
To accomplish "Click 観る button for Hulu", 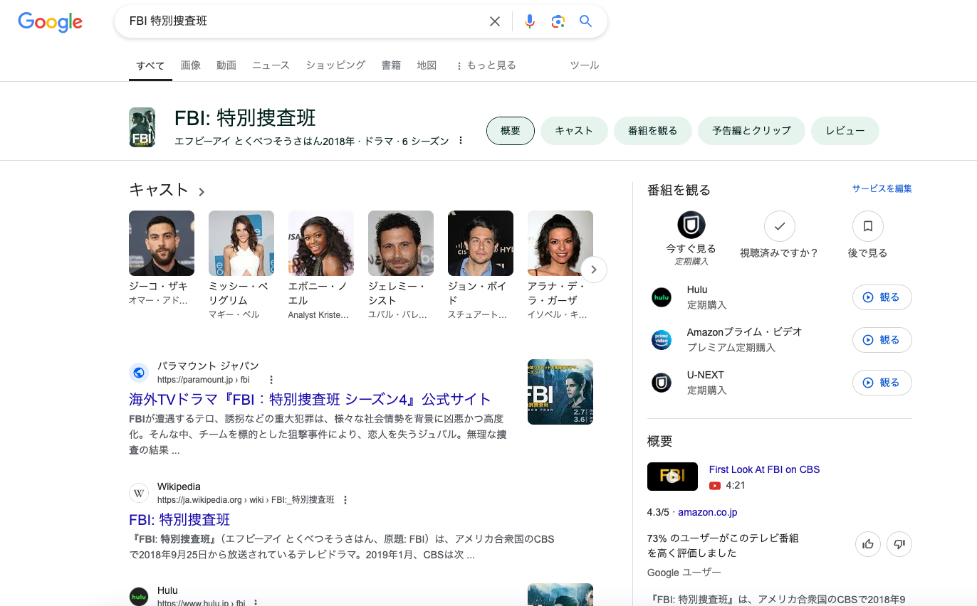I will tap(882, 297).
